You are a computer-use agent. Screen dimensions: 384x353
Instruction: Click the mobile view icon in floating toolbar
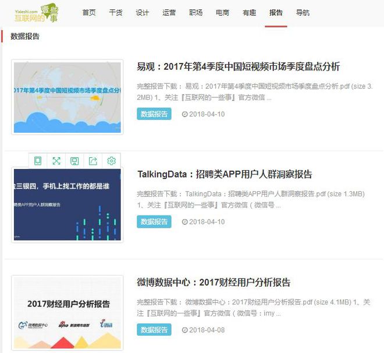click(x=38, y=161)
